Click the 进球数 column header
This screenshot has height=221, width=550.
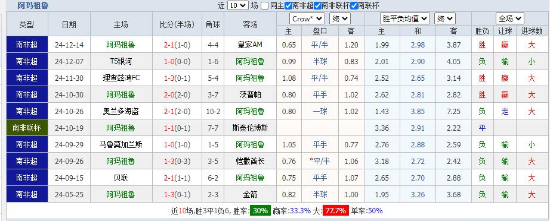pyautogui.click(x=532, y=31)
